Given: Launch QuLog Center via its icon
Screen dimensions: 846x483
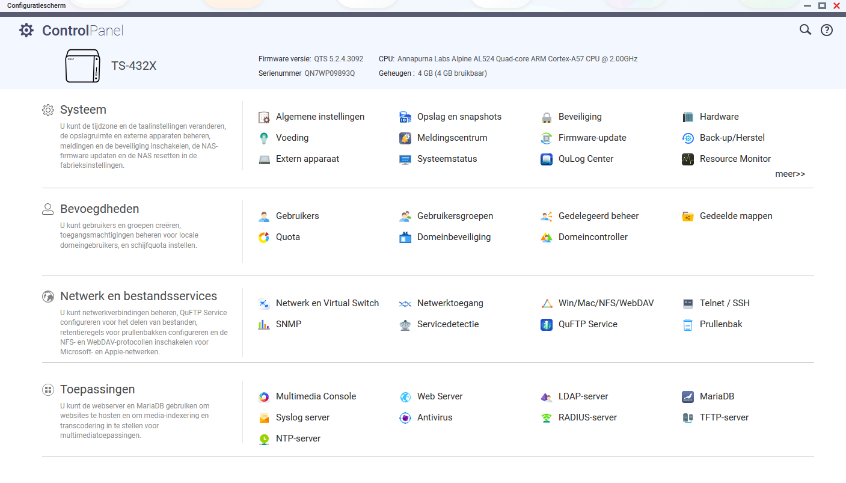Looking at the screenshot, I should [x=547, y=159].
